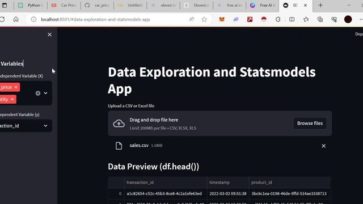363x204 pixels.
Task: Click the first row transaction_id cell
Action: click(165, 194)
